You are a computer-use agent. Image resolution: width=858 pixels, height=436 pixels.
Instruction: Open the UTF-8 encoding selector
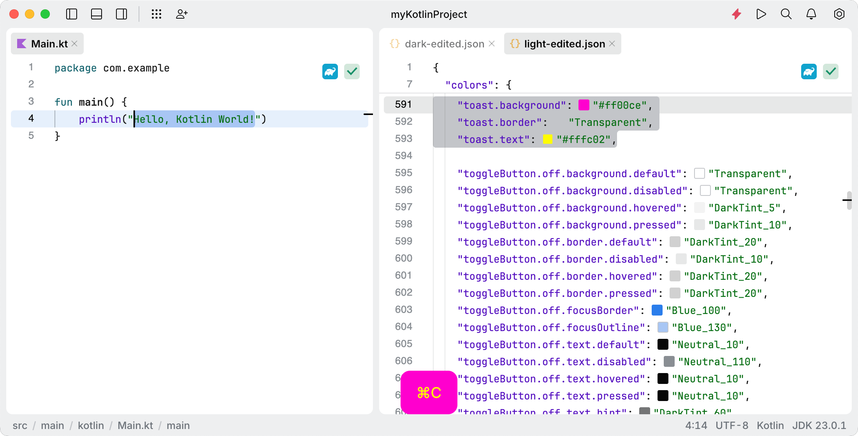click(x=732, y=426)
